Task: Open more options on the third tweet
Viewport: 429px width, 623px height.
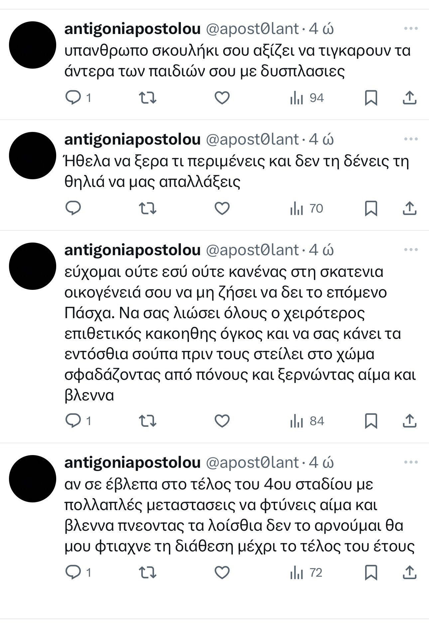Action: tap(411, 250)
